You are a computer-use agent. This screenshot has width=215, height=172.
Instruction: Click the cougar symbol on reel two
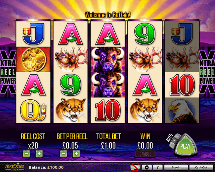(x=71, y=110)
